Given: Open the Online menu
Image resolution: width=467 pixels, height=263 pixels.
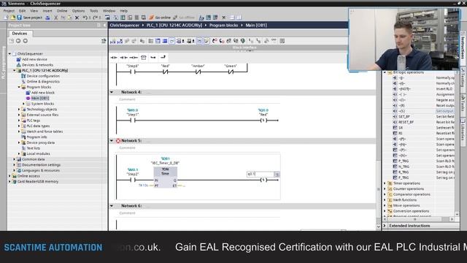Looking at the screenshot, I should pos(62,11).
